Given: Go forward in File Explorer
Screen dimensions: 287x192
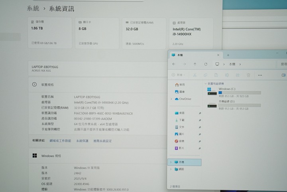Looking at the screenshot, I should click(x=184, y=64).
